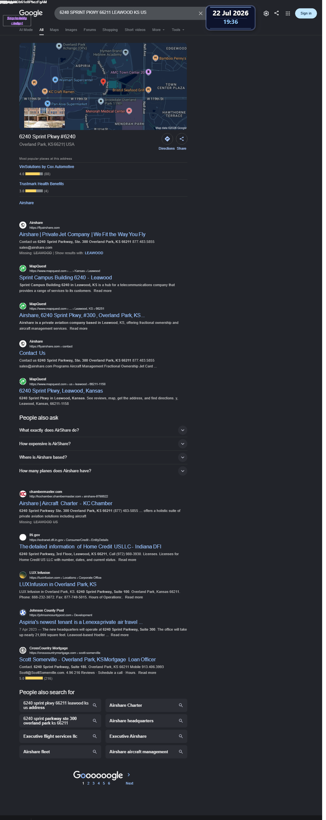The width and height of the screenshot is (326, 820).
Task: Open the Tools dropdown menu
Action: coord(178,30)
